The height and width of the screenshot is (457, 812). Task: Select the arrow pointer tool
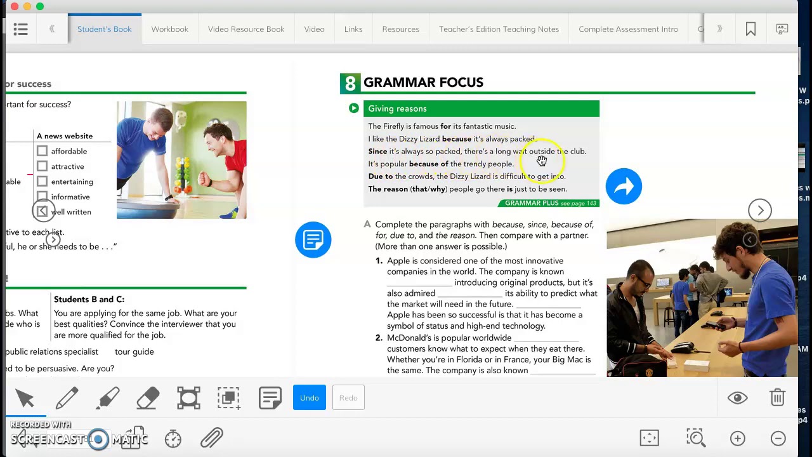(x=25, y=398)
